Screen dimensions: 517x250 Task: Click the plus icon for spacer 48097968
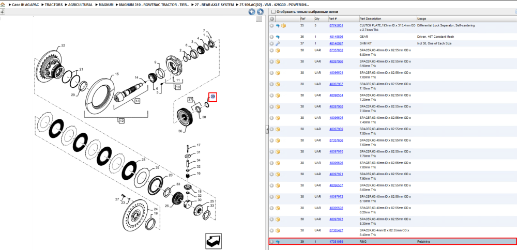coord(272,107)
